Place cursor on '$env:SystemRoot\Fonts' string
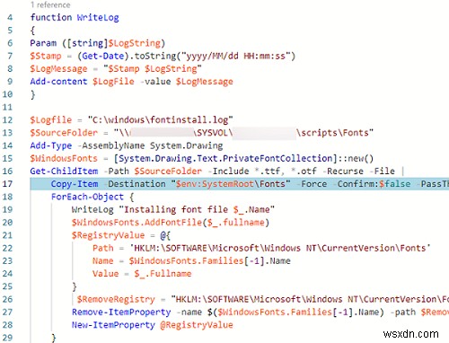 click(231, 184)
